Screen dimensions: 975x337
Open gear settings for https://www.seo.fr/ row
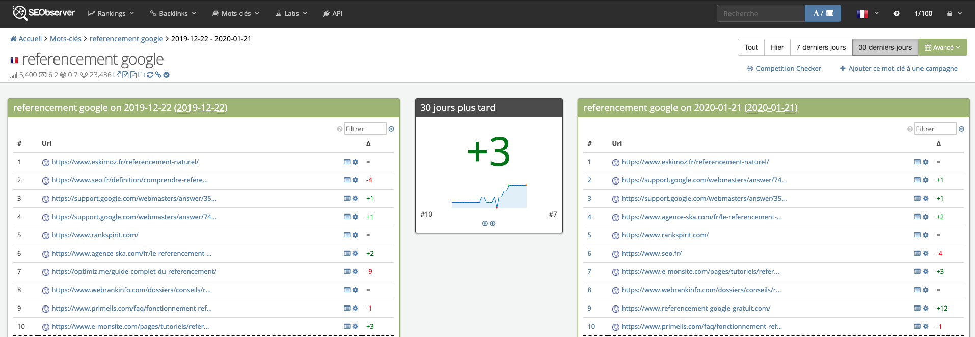click(926, 253)
